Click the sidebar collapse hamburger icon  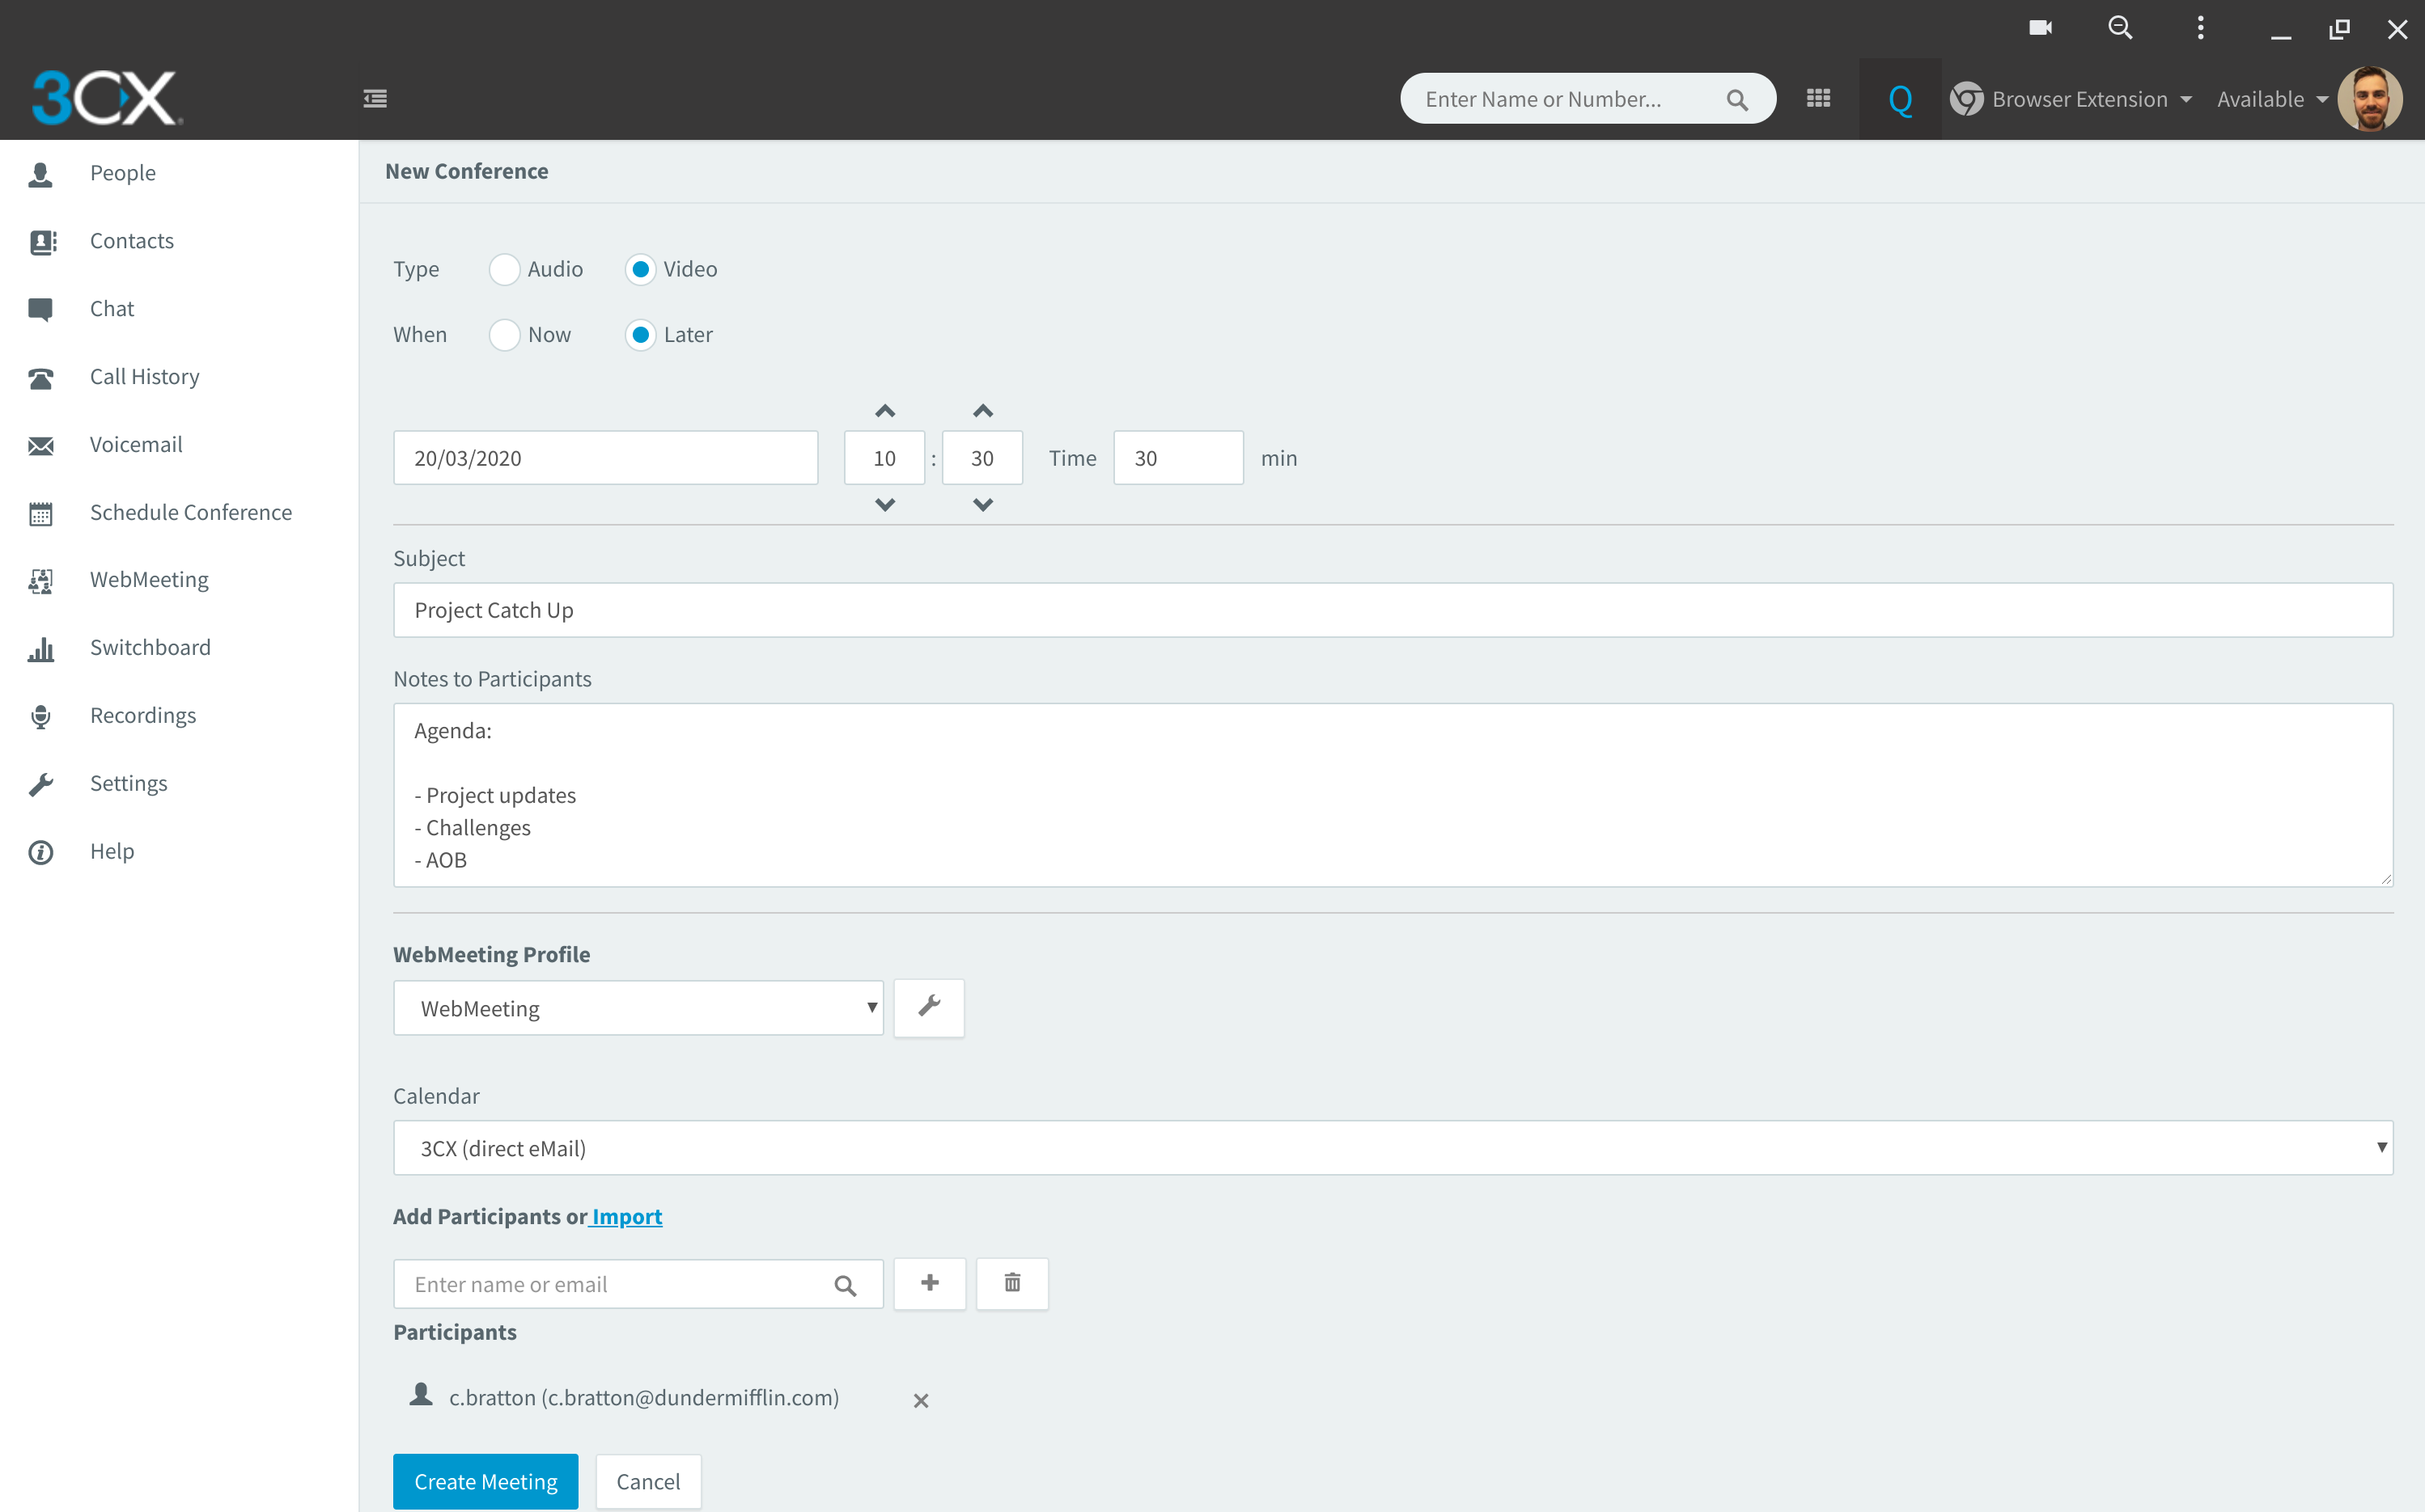[375, 98]
